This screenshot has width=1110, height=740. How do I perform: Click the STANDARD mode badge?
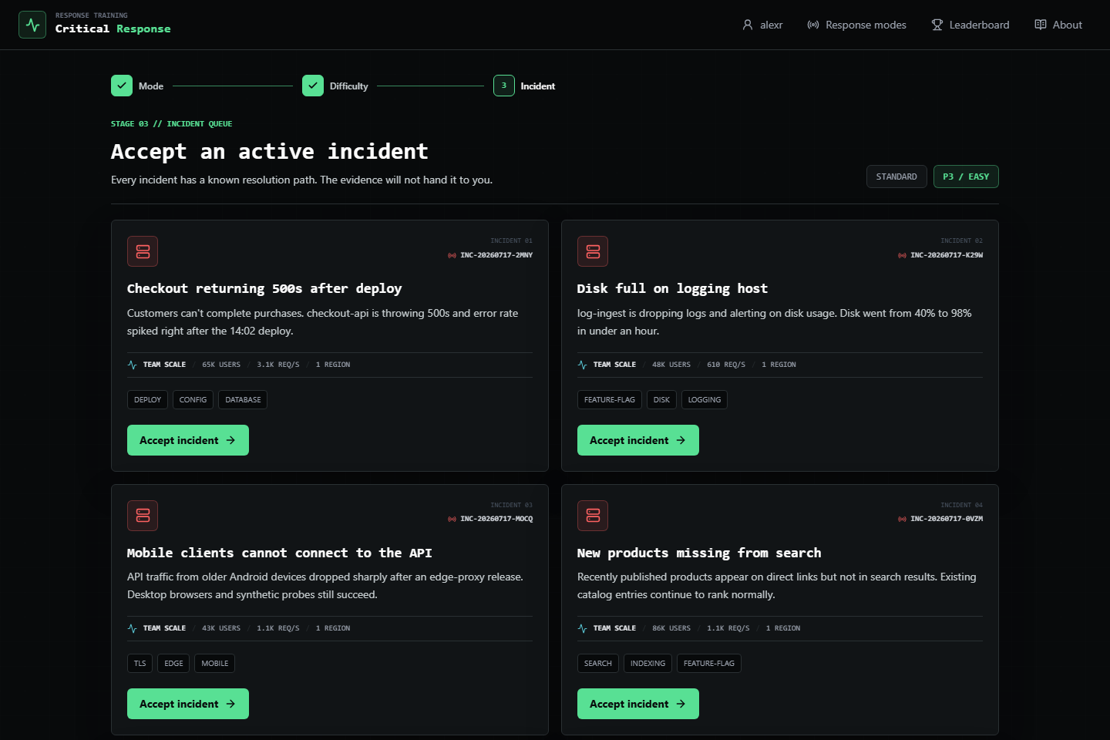[896, 177]
